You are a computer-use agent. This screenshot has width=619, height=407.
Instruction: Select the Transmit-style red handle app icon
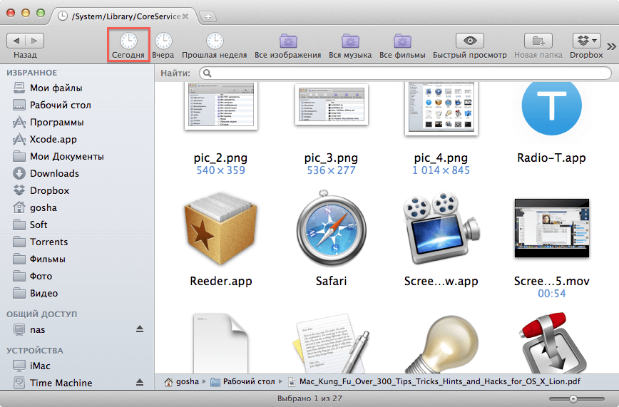pos(553,343)
